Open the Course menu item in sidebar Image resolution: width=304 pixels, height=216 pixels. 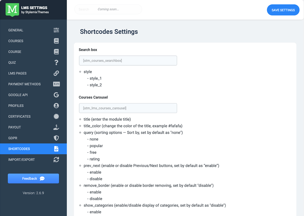15,52
